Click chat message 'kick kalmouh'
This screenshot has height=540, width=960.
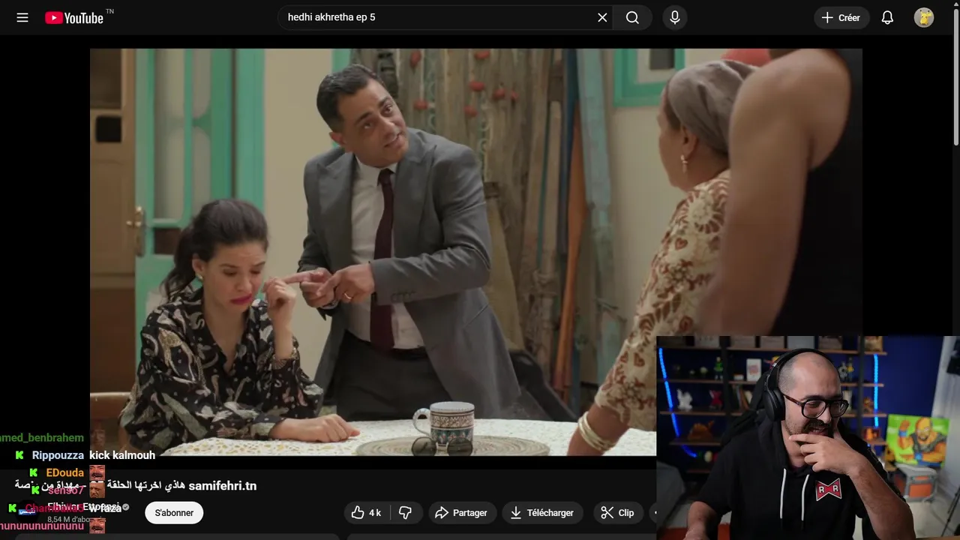[x=122, y=455]
